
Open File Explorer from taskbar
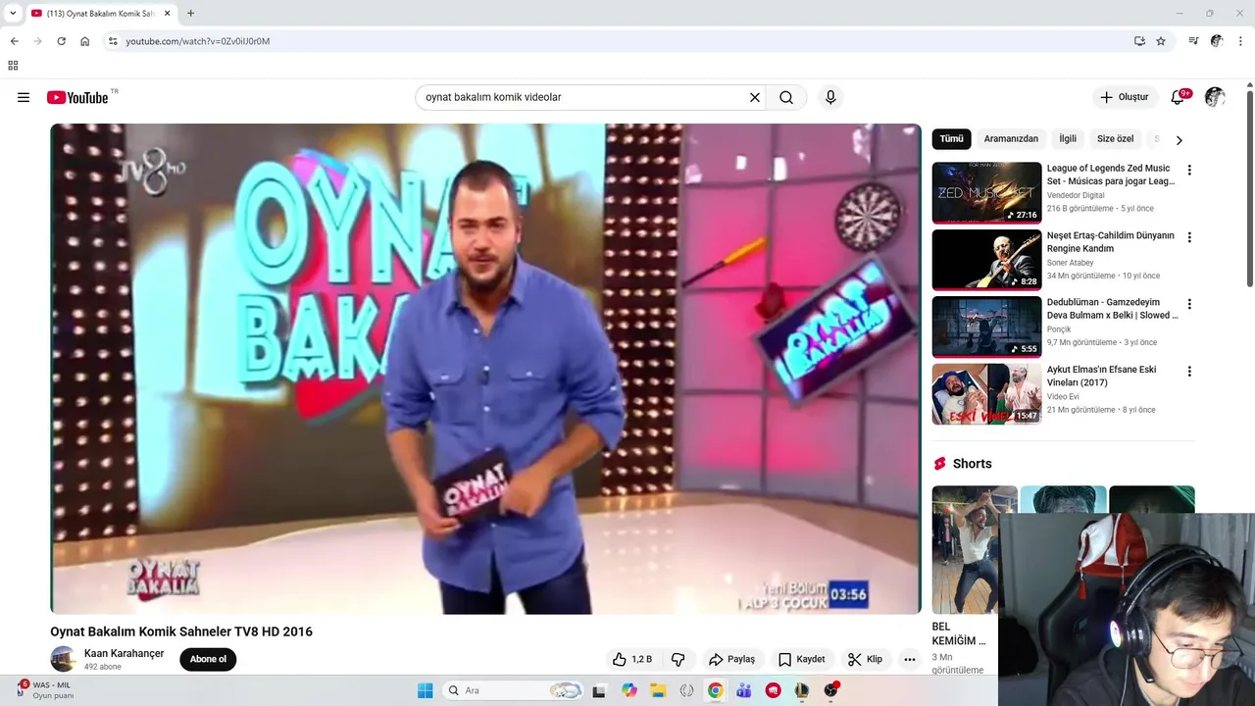pos(658,690)
